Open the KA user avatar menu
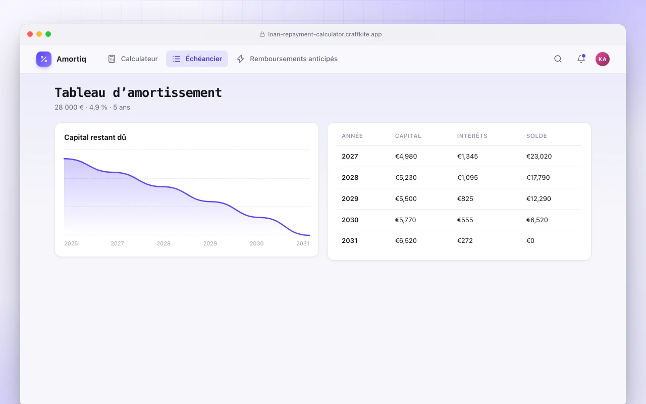Screen dimensions: 646x404 [x=602, y=59]
